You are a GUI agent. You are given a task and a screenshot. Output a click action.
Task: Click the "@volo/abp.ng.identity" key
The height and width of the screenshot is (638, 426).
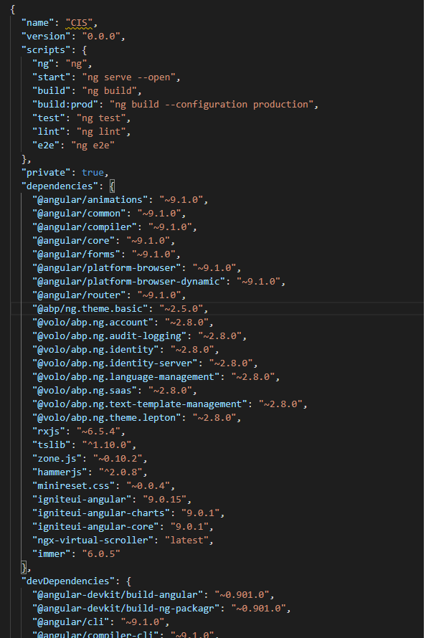click(x=95, y=350)
